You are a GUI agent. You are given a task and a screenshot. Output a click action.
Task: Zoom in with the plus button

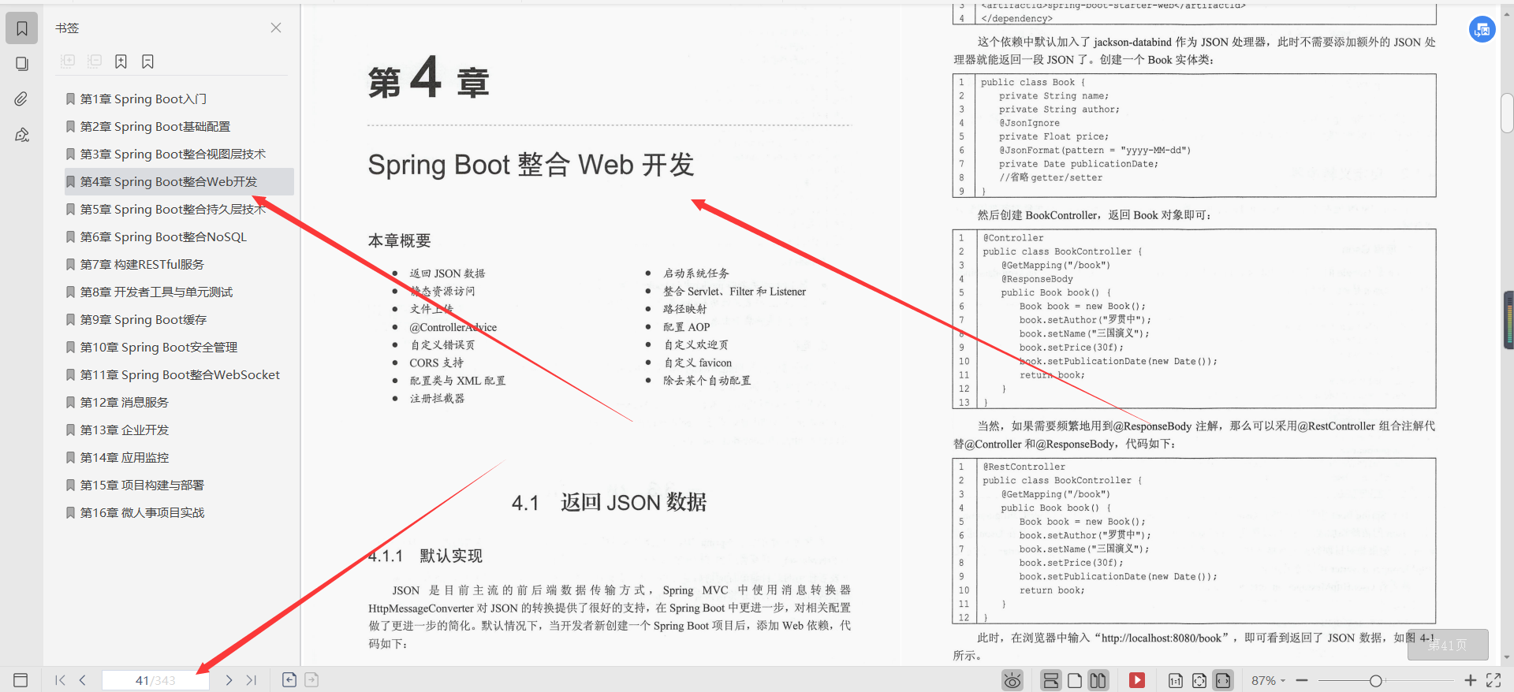click(1471, 680)
